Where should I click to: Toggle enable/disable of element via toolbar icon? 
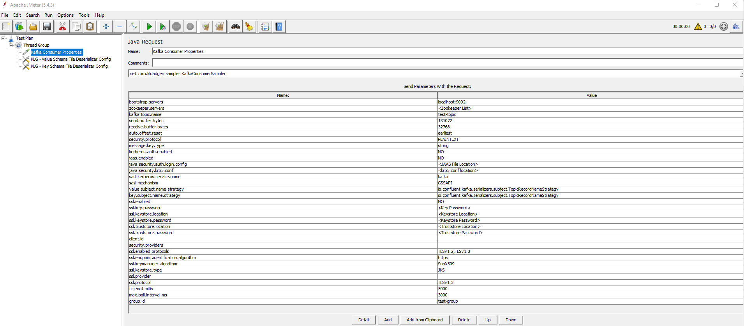(x=134, y=26)
